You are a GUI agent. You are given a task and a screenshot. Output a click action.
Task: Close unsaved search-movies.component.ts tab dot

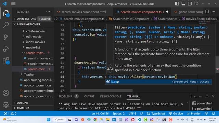167,12
